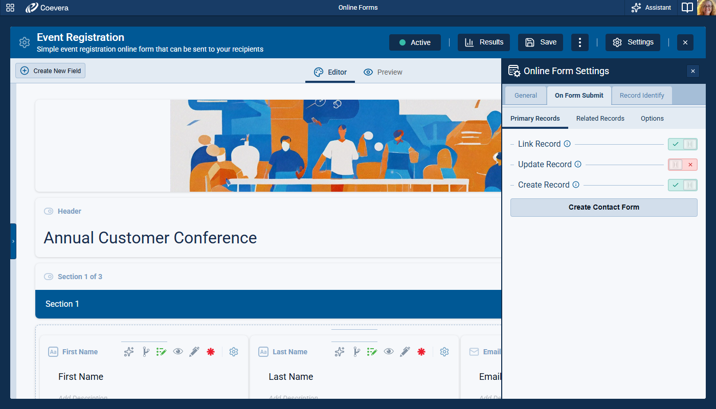The image size is (716, 409).
Task: Open the gear settings for Last Name field
Action: 444,352
